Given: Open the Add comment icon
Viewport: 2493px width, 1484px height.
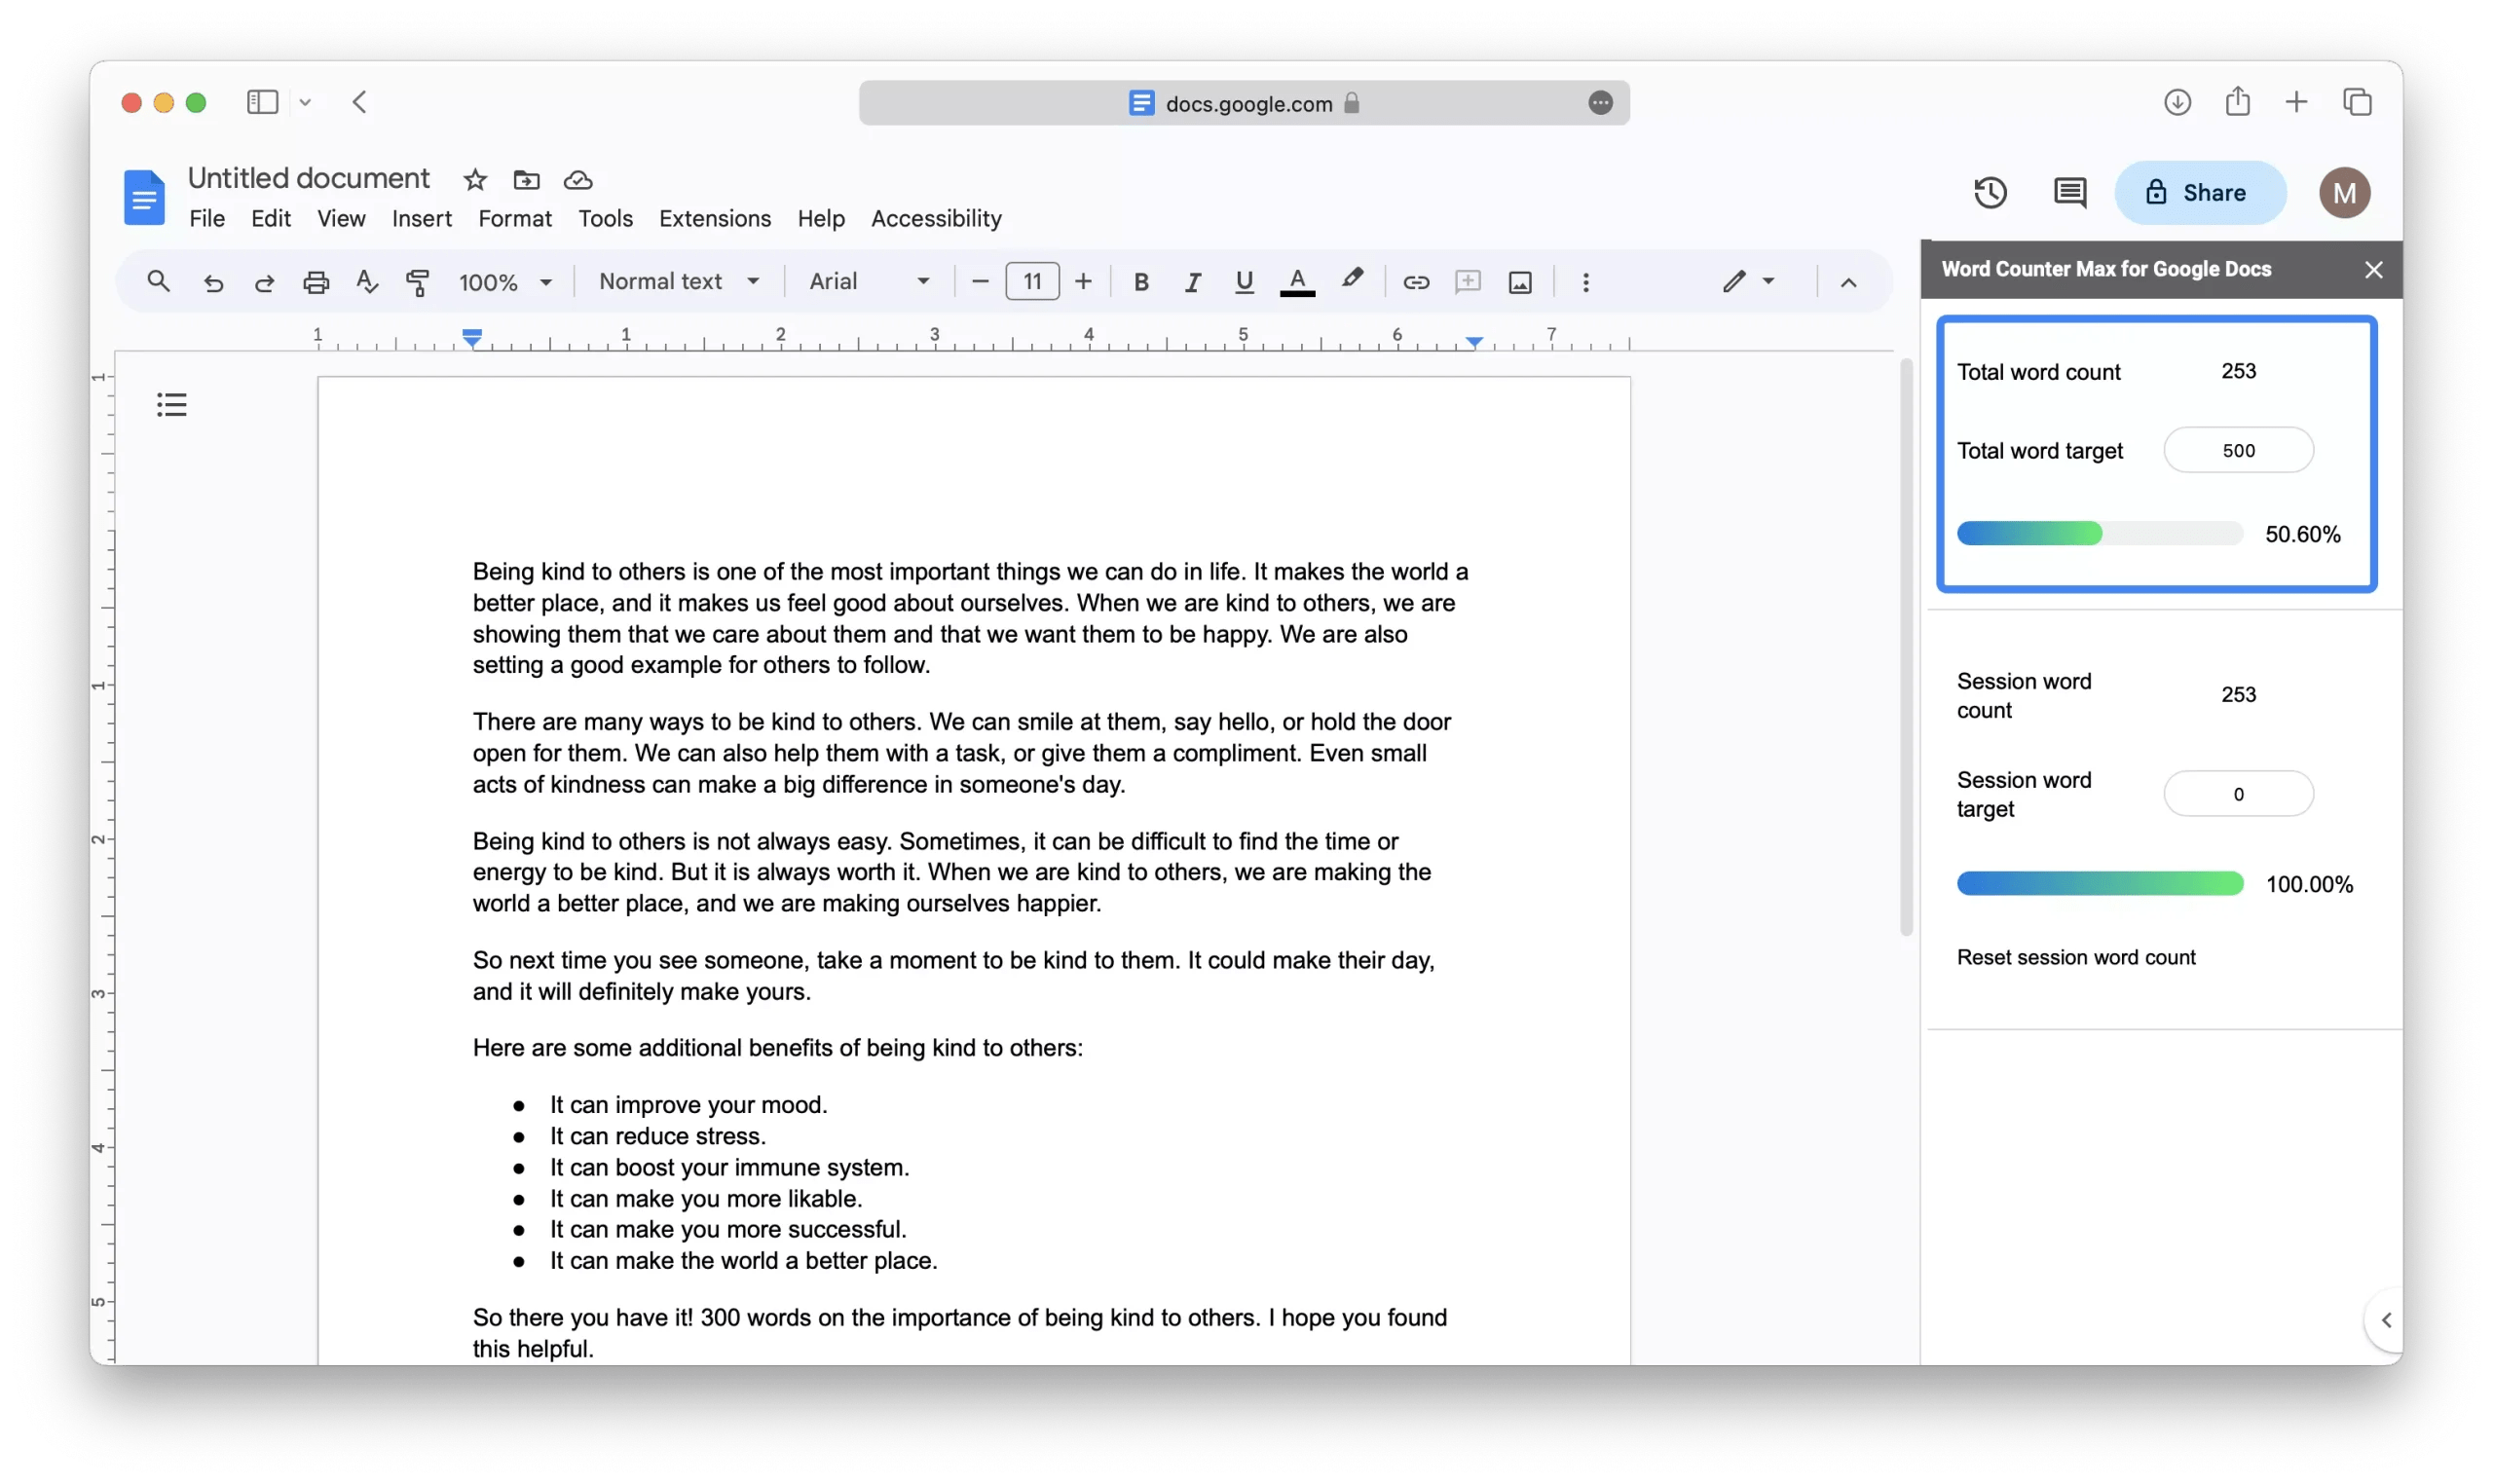Looking at the screenshot, I should click(x=1467, y=282).
